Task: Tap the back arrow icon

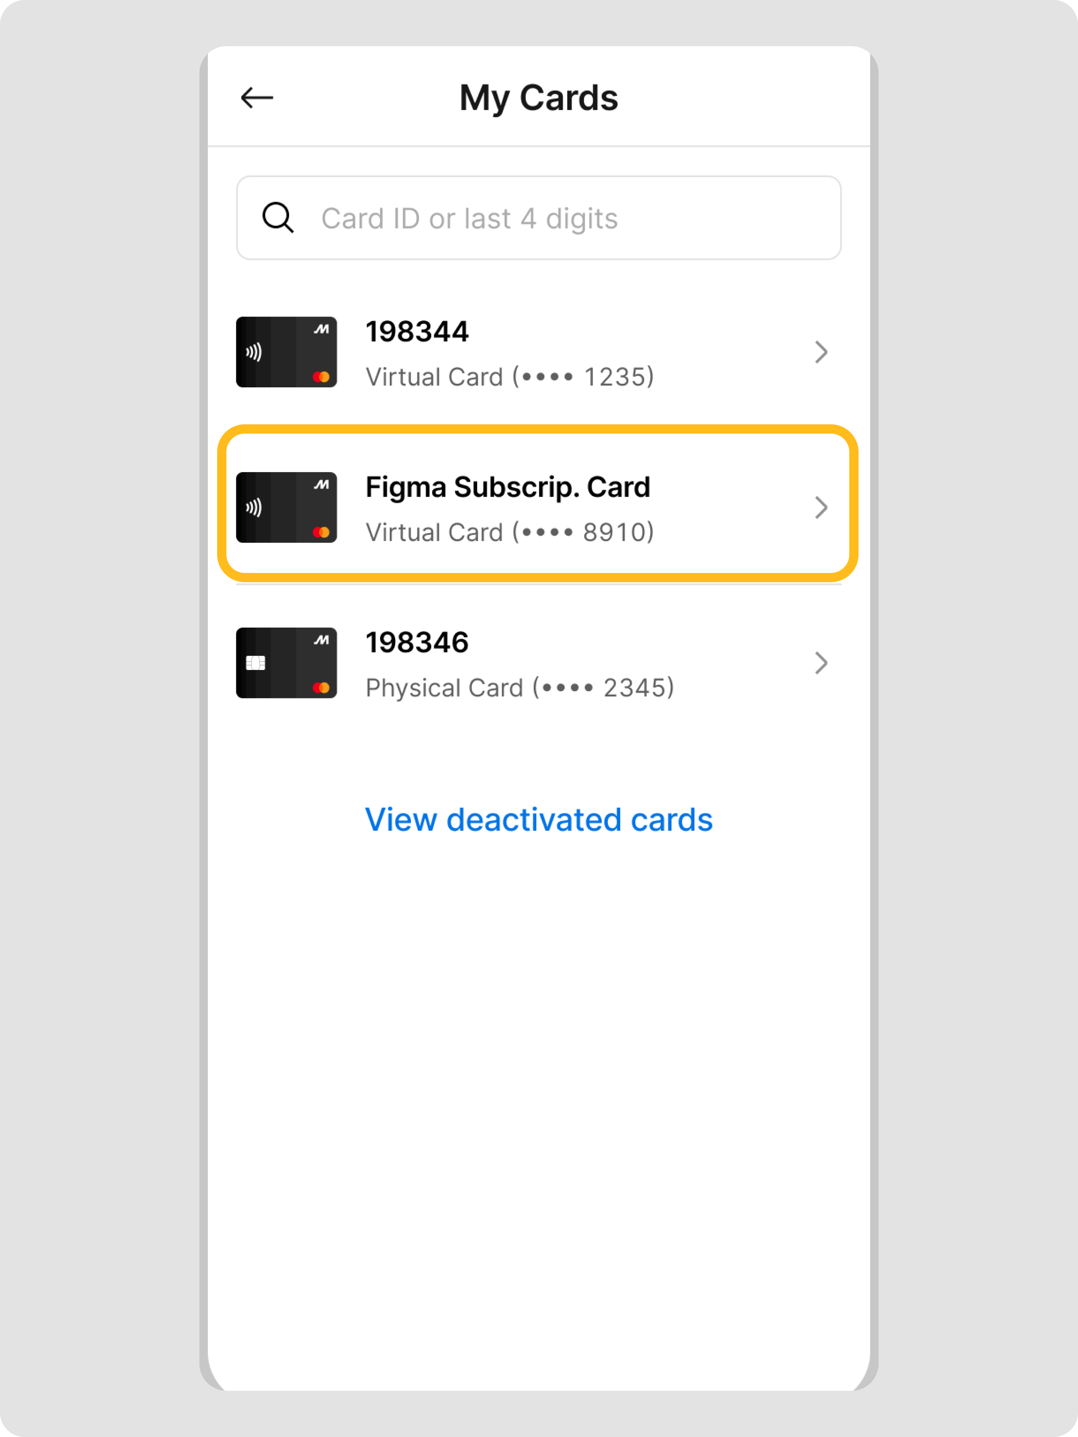Action: 257,98
